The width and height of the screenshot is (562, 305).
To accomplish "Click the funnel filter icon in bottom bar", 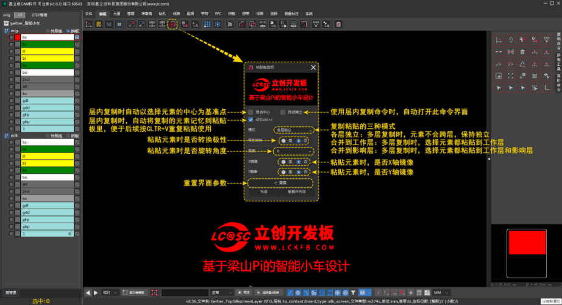I will tap(353, 292).
